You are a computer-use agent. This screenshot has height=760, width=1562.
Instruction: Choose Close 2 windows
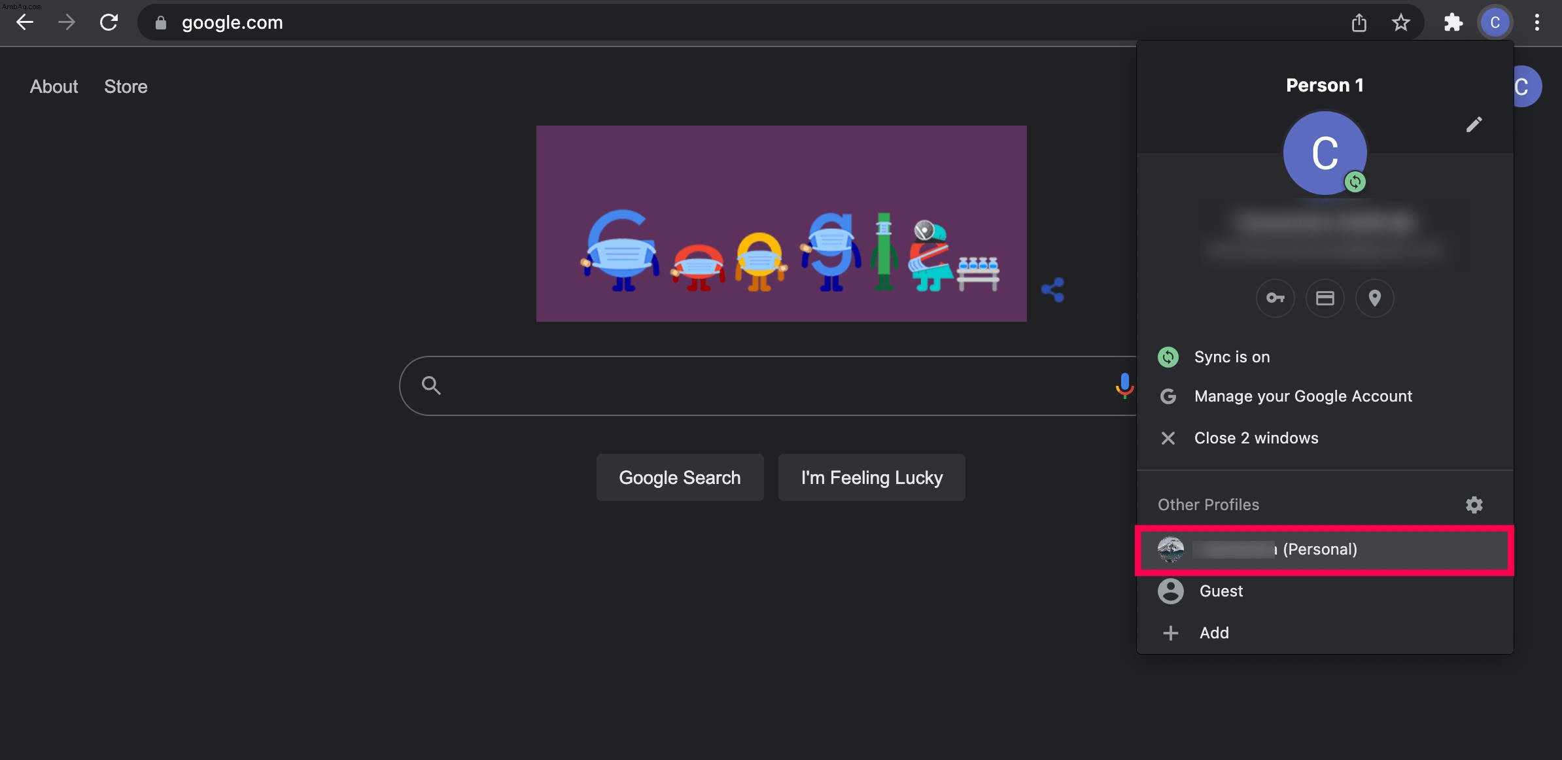(1325, 438)
